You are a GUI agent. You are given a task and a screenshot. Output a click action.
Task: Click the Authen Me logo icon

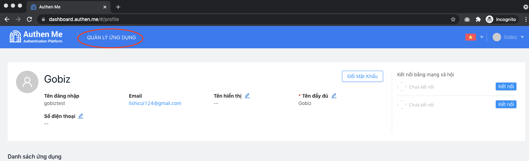(x=15, y=37)
